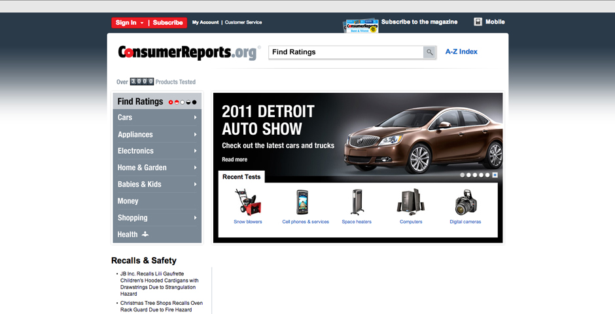615x314 pixels.
Task: Click into the Find Ratings search field
Action: coord(345,52)
